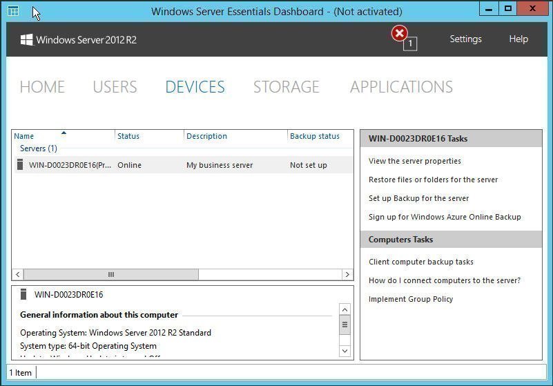Click the details pane vertical scrollbar thumb

345,325
